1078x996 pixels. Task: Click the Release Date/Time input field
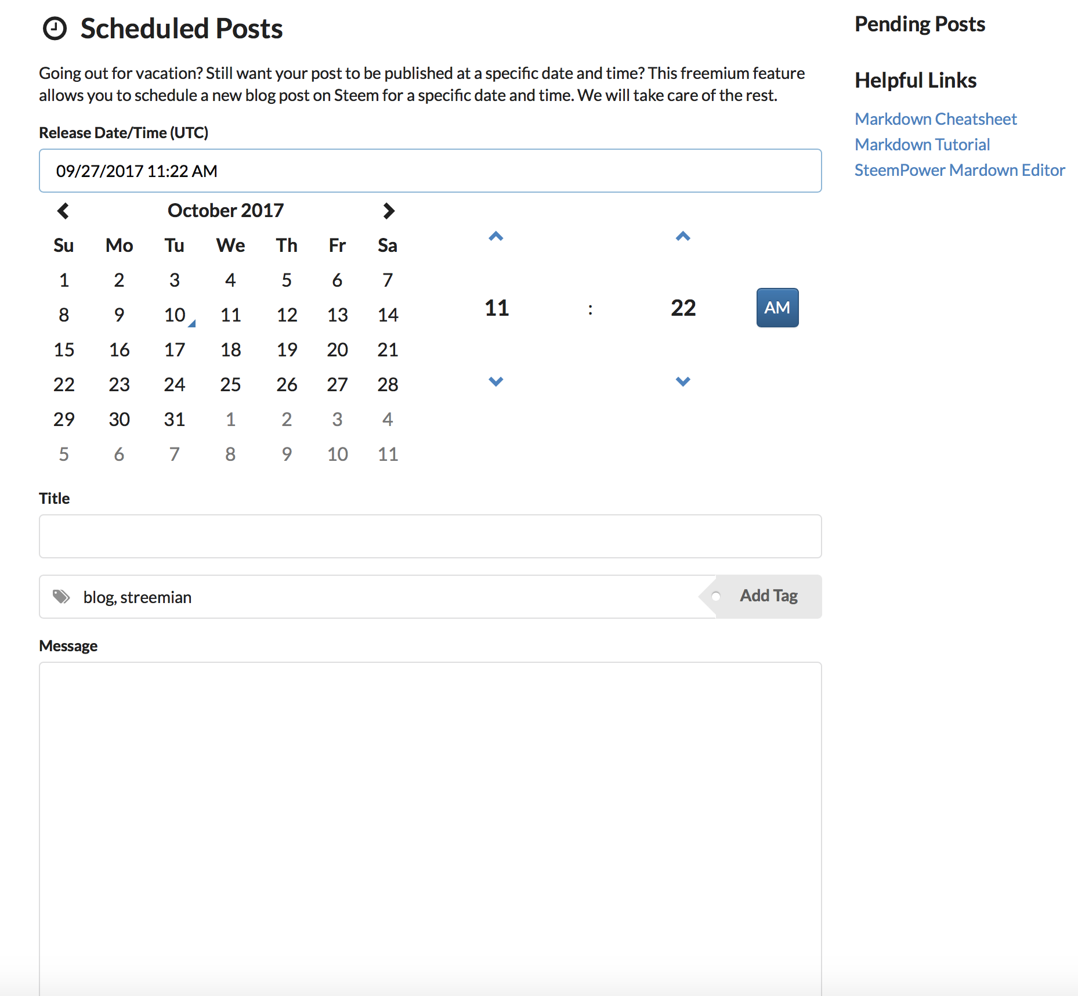tap(431, 171)
